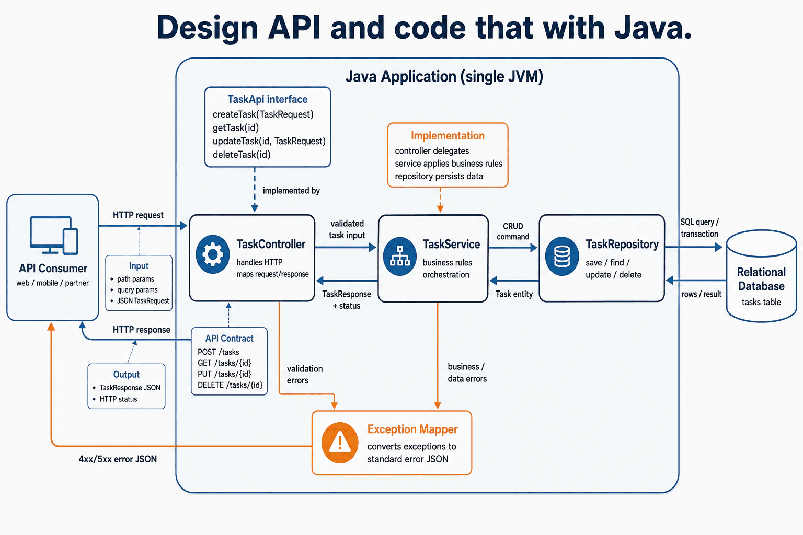The image size is (803, 535).
Task: Click 'getTask(id)' method line
Action: click(x=236, y=127)
